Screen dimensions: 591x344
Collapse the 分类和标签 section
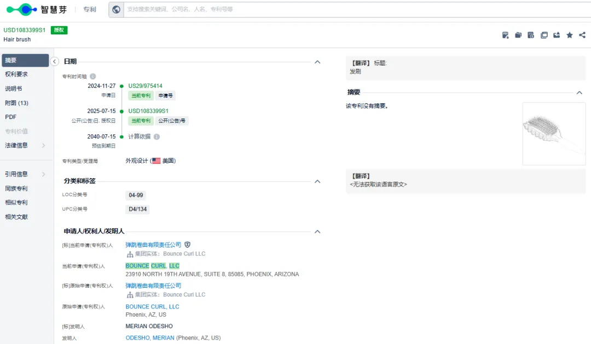click(317, 181)
